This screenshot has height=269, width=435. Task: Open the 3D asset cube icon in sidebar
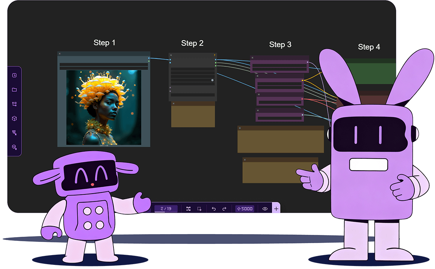click(14, 118)
